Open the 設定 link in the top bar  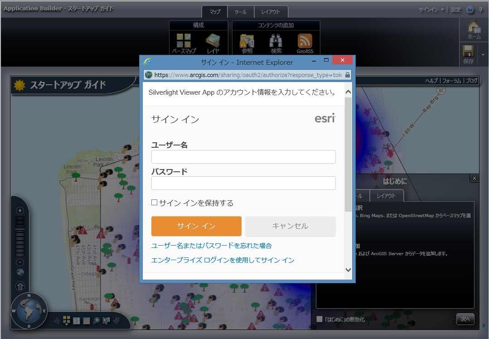click(455, 10)
